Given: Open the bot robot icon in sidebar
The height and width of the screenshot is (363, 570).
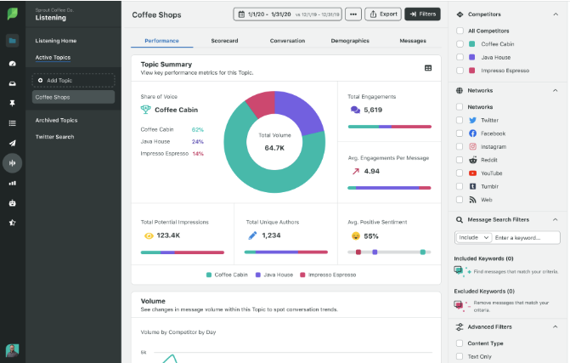Looking at the screenshot, I should (x=13, y=203).
